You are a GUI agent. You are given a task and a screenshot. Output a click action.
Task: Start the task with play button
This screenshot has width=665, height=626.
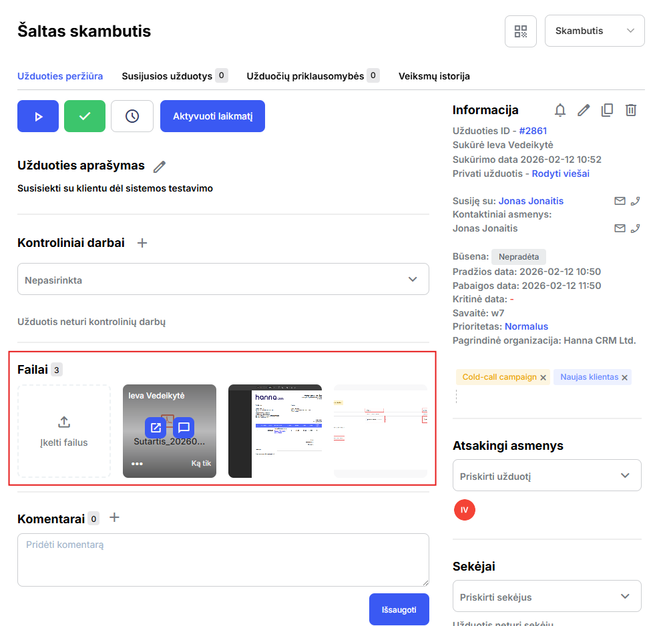38,116
